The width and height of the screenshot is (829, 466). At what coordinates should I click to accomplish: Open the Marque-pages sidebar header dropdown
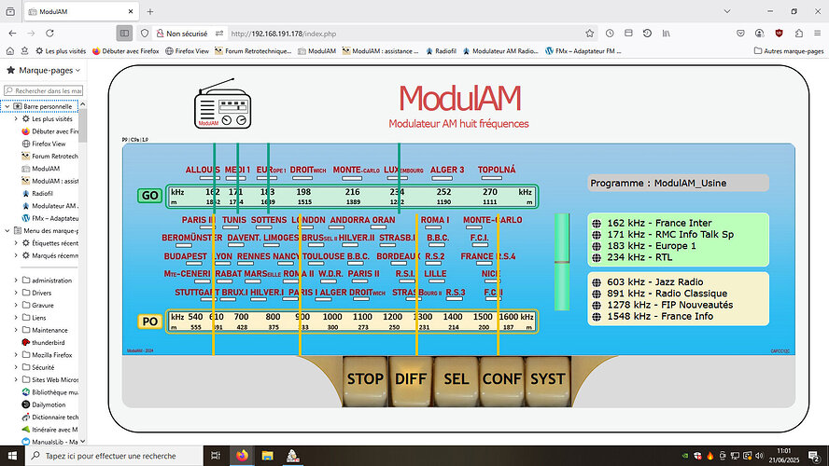tap(45, 70)
